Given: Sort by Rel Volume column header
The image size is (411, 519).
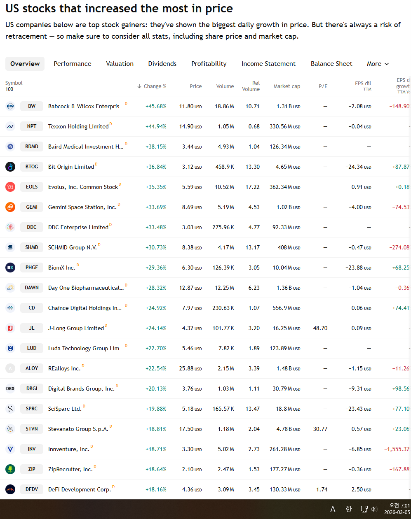Looking at the screenshot, I should pyautogui.click(x=251, y=86).
